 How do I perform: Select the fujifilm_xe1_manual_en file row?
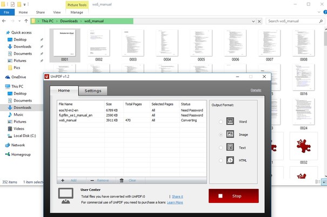pos(131,115)
